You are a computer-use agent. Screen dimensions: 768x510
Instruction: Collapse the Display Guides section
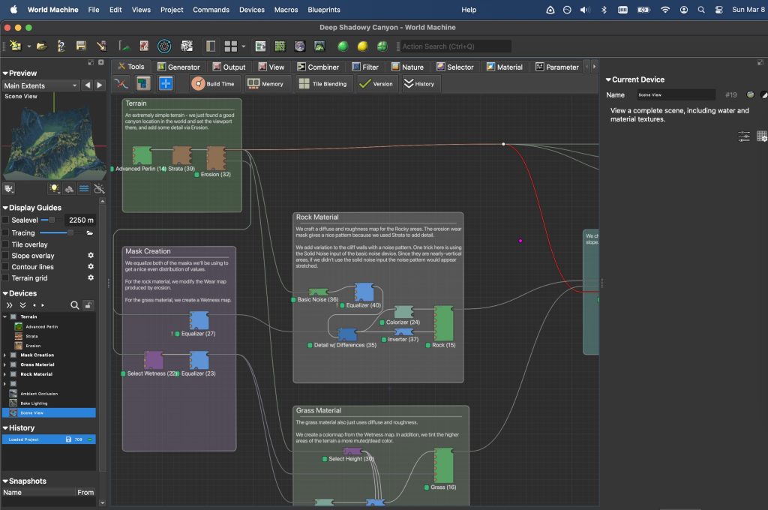(5, 208)
